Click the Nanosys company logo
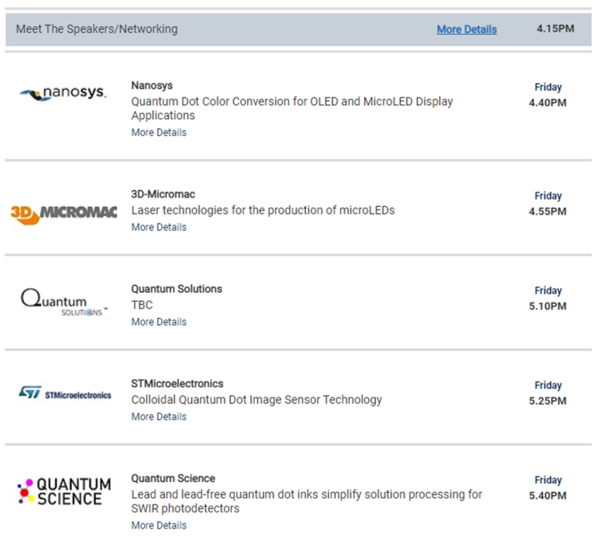Viewport: 604px width, 547px height. [63, 94]
